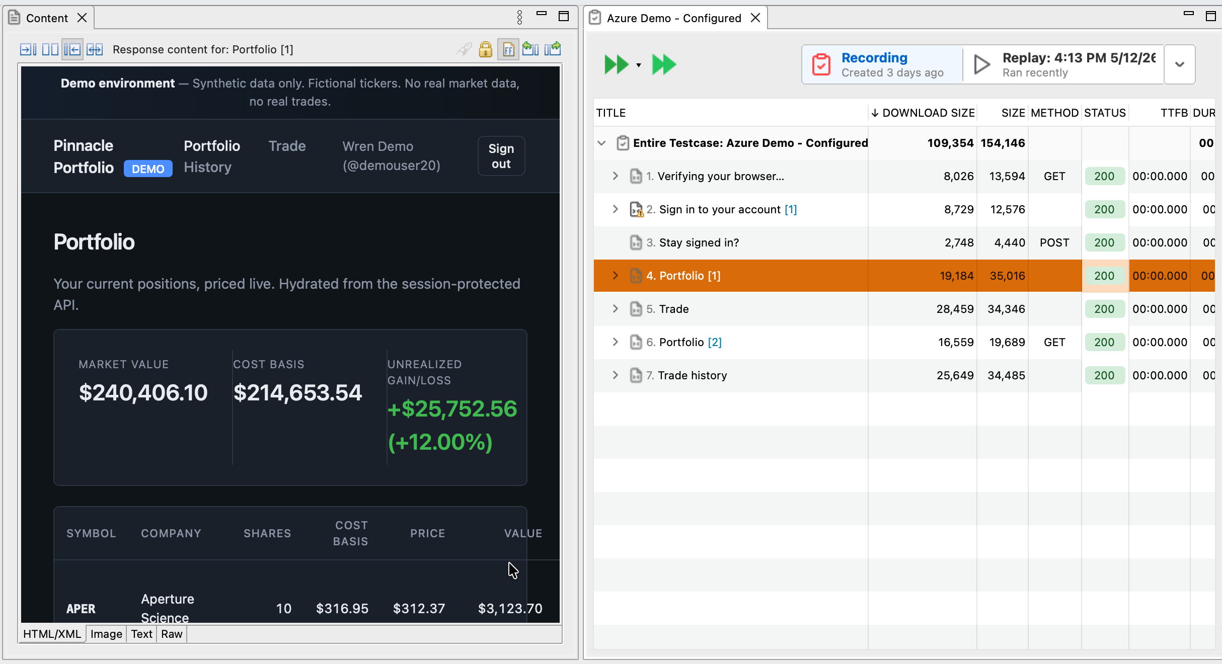Click the page icon of Verifying your browser
The image size is (1222, 664).
click(x=636, y=176)
